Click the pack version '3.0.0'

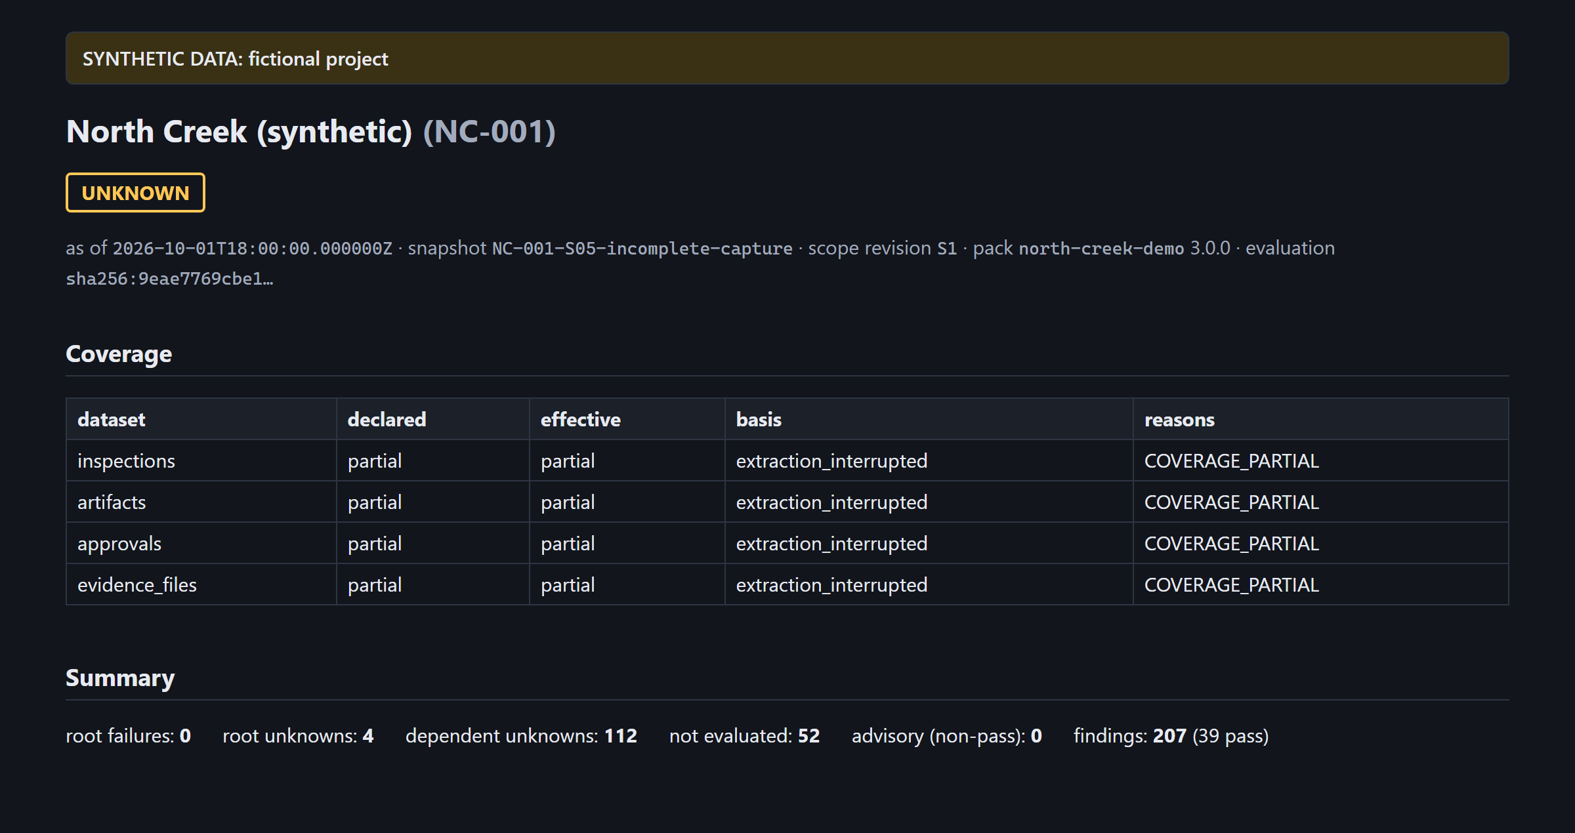tap(1210, 249)
